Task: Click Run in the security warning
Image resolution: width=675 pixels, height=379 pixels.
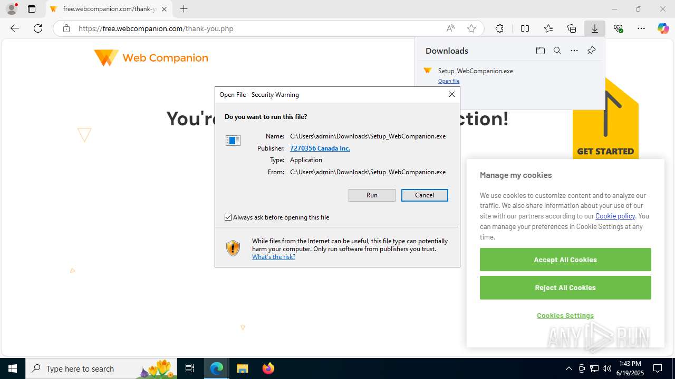Action: coord(372,195)
